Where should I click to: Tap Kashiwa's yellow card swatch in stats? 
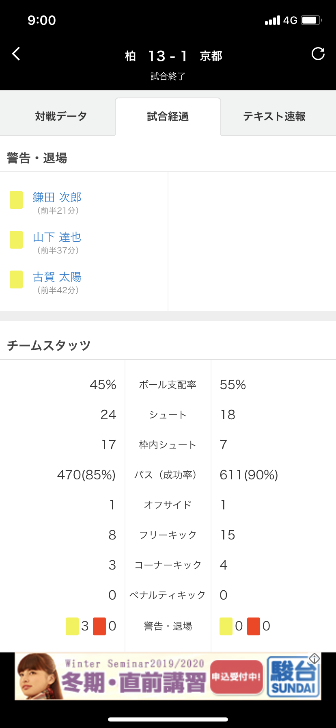72,626
